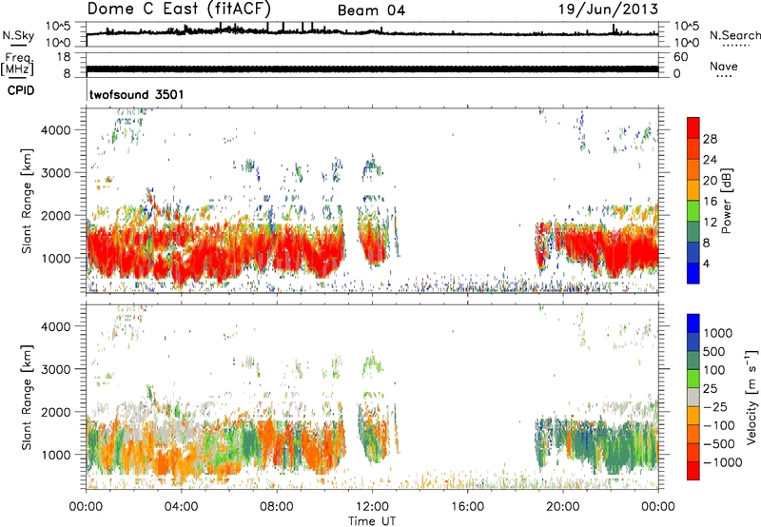This screenshot has height=527, width=761.
Task: Click the "Nave" legend label
Action: click(x=724, y=66)
